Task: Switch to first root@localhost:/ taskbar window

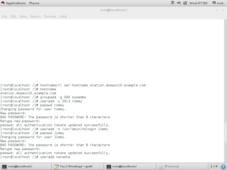Action: coord(26,166)
